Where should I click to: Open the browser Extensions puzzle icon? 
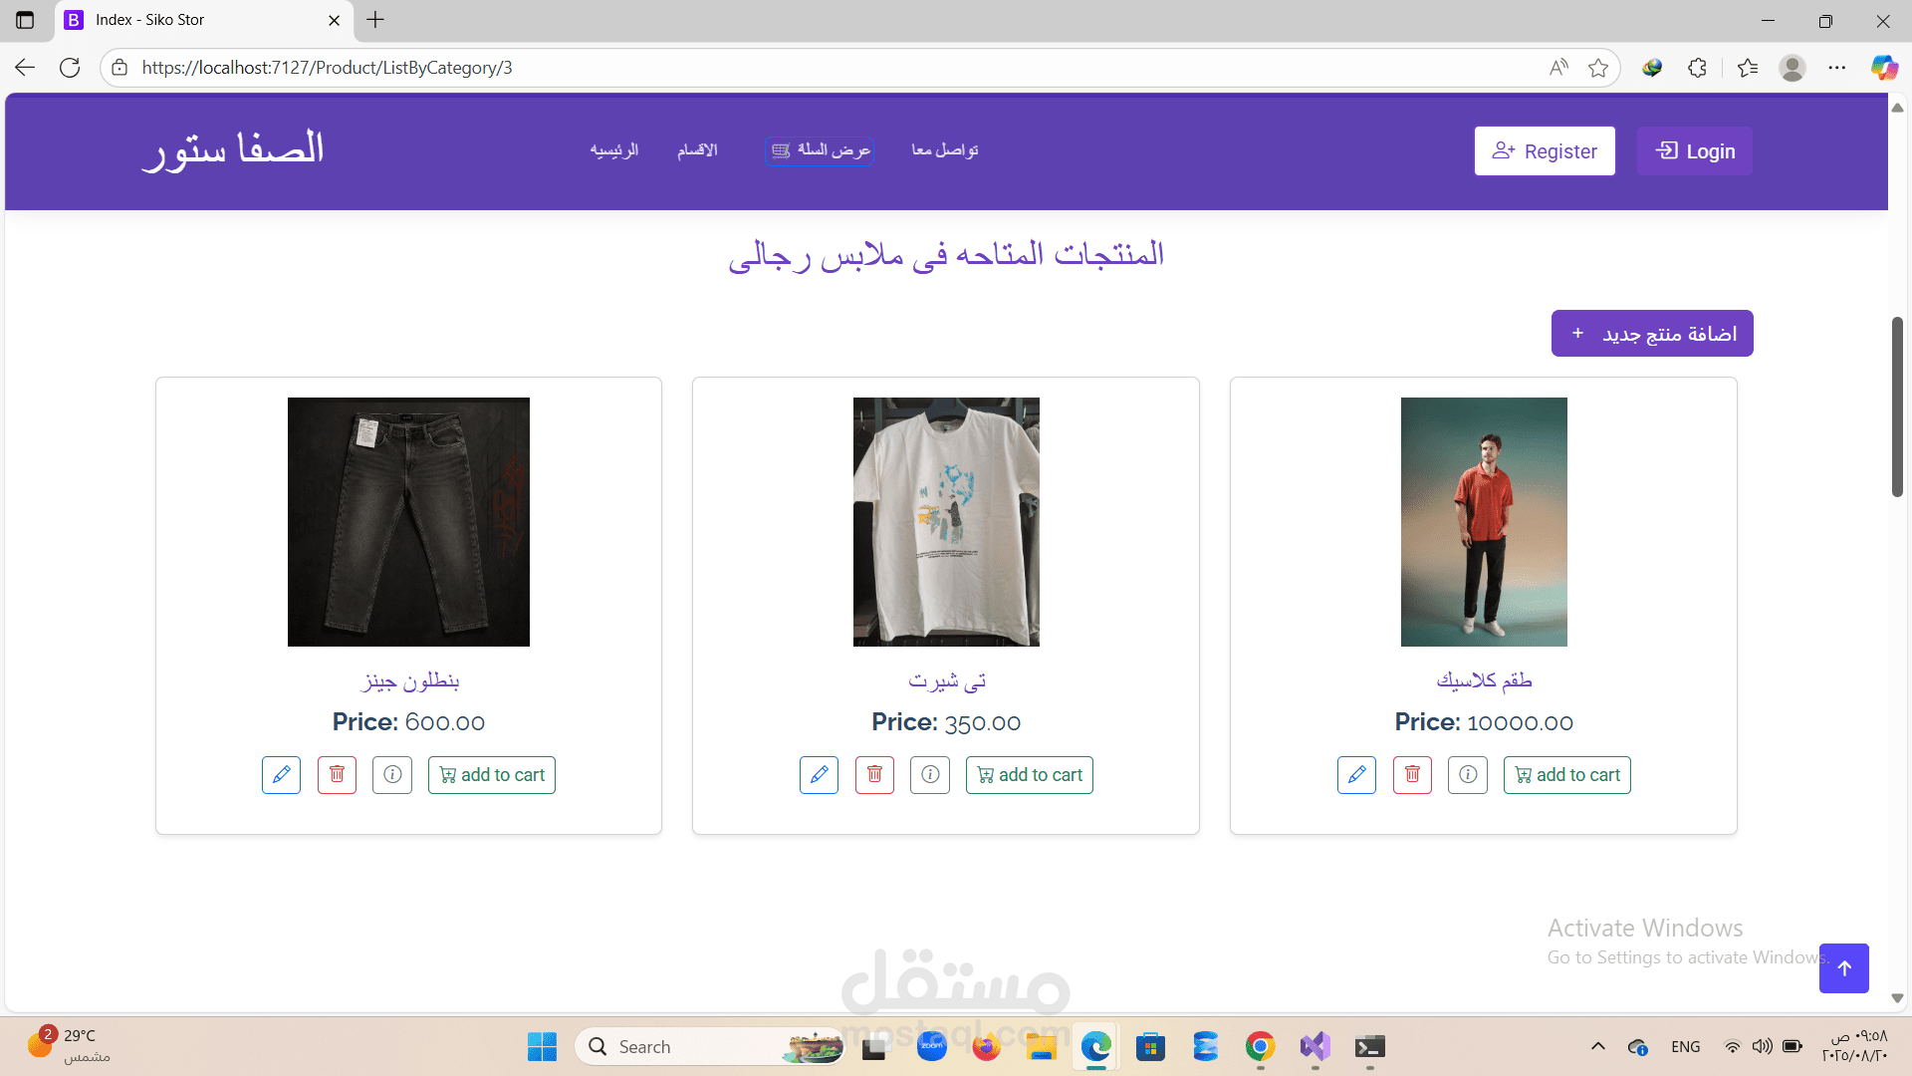[1698, 68]
